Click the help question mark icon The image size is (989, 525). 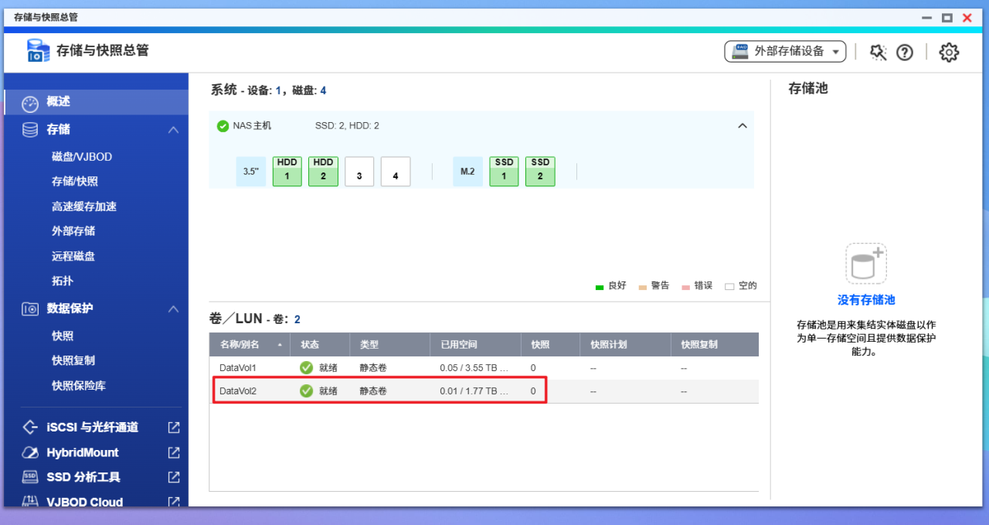[x=905, y=52]
